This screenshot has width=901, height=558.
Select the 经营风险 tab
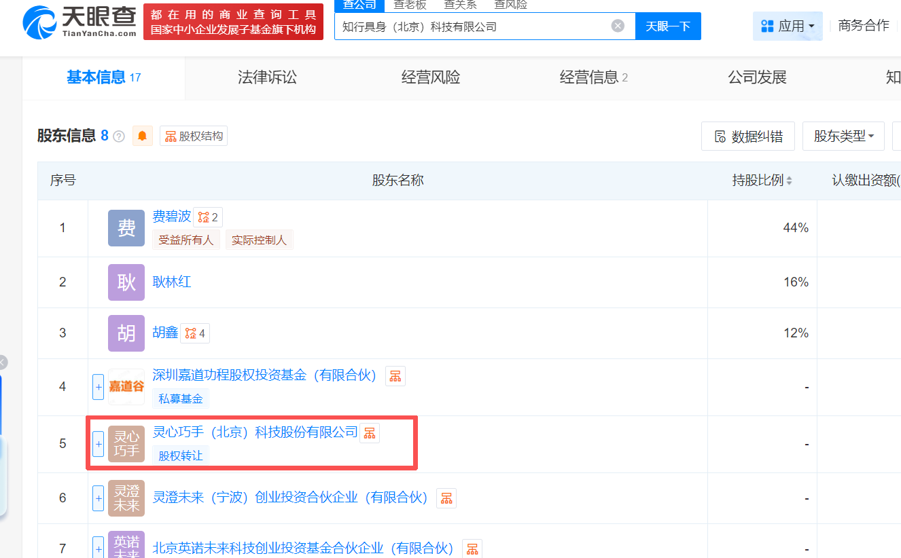click(x=431, y=77)
